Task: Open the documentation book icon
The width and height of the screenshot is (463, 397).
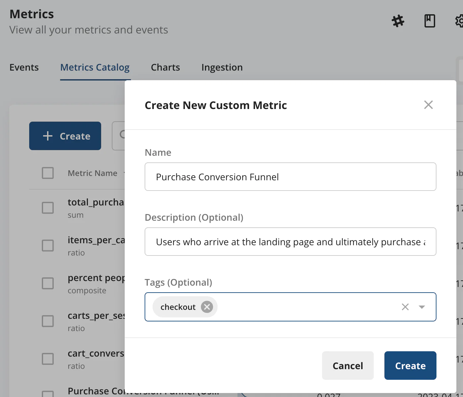Action: pyautogui.click(x=430, y=21)
